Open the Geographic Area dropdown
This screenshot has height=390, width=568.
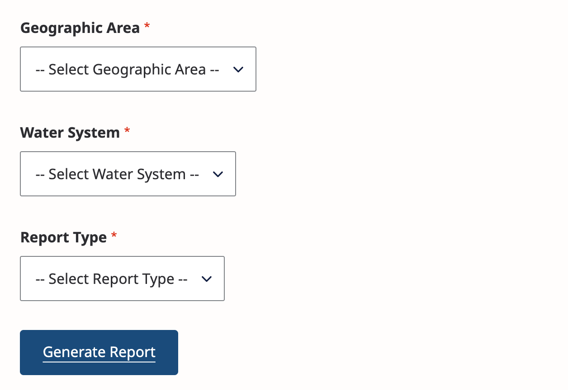pos(138,69)
